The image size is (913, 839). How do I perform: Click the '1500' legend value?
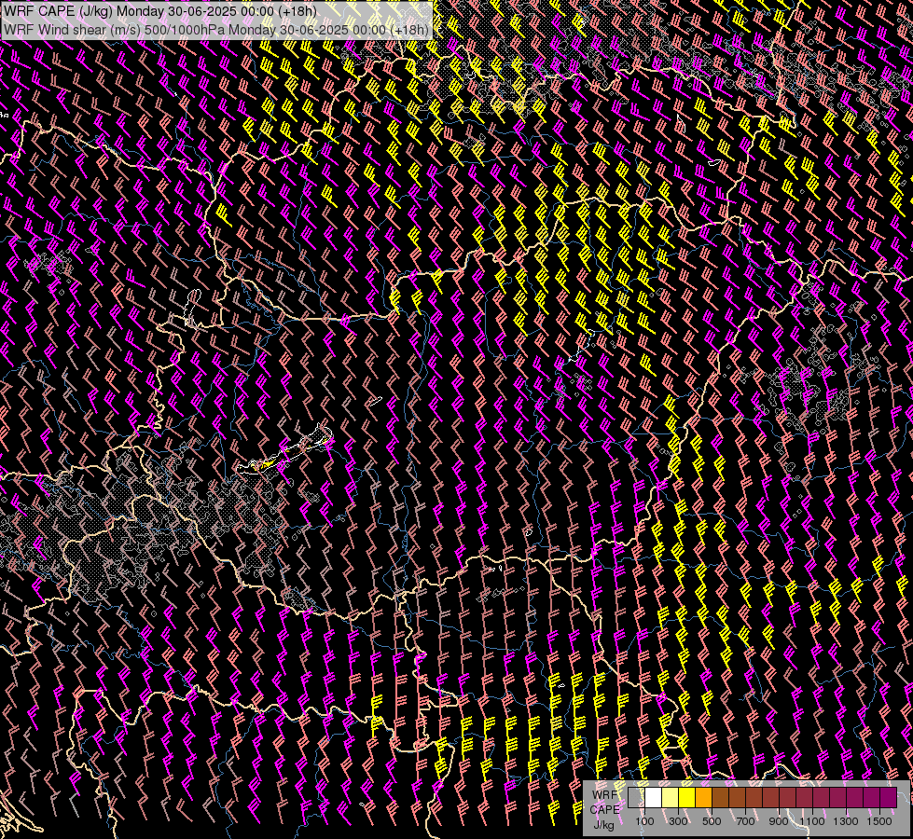[x=879, y=821]
